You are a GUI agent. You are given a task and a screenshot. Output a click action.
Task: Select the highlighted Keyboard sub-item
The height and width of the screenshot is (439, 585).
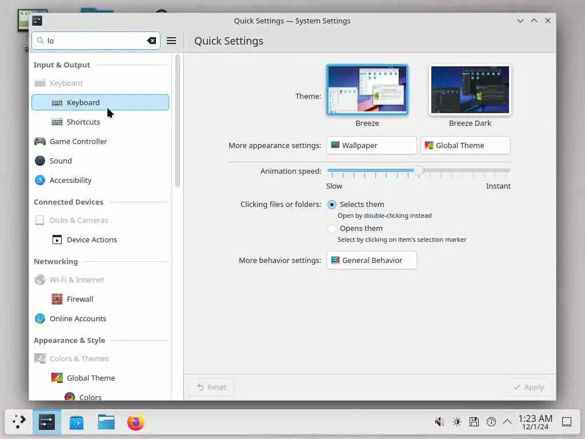(100, 102)
